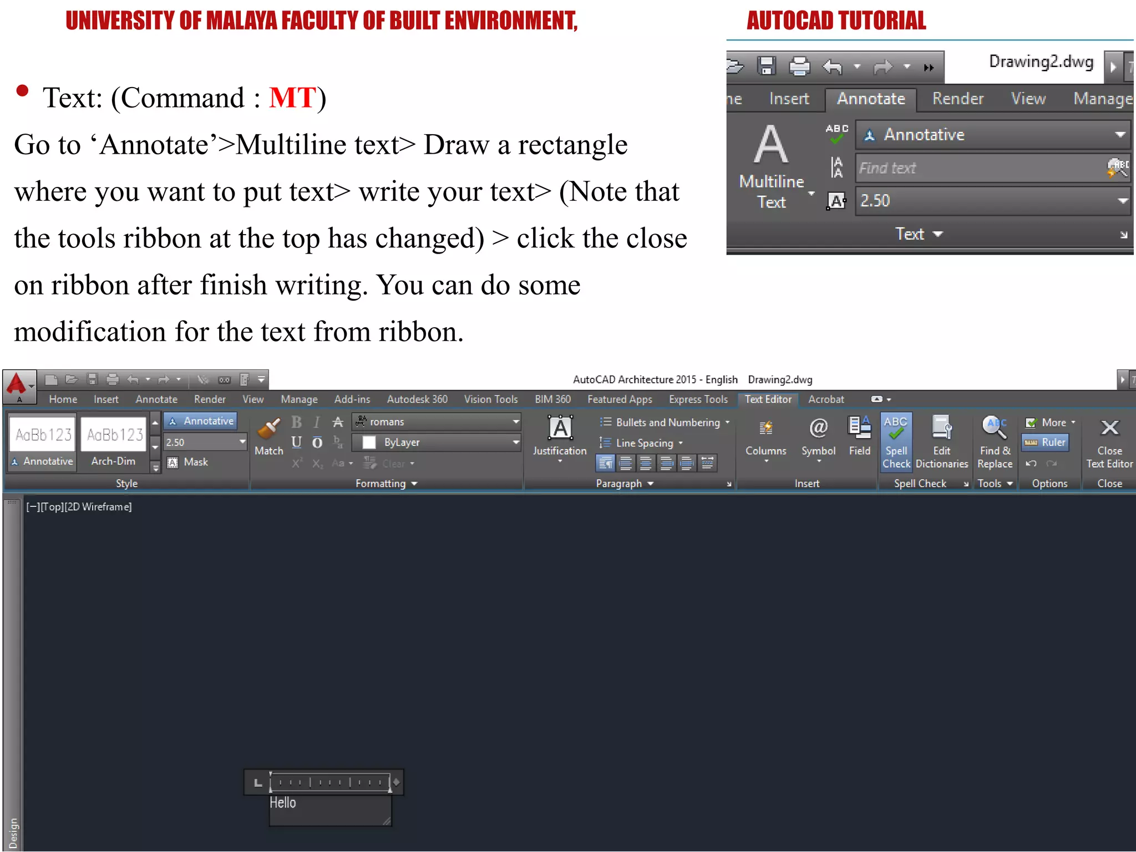Expand the Formatting panel
The width and height of the screenshot is (1136, 852).
[x=386, y=484]
